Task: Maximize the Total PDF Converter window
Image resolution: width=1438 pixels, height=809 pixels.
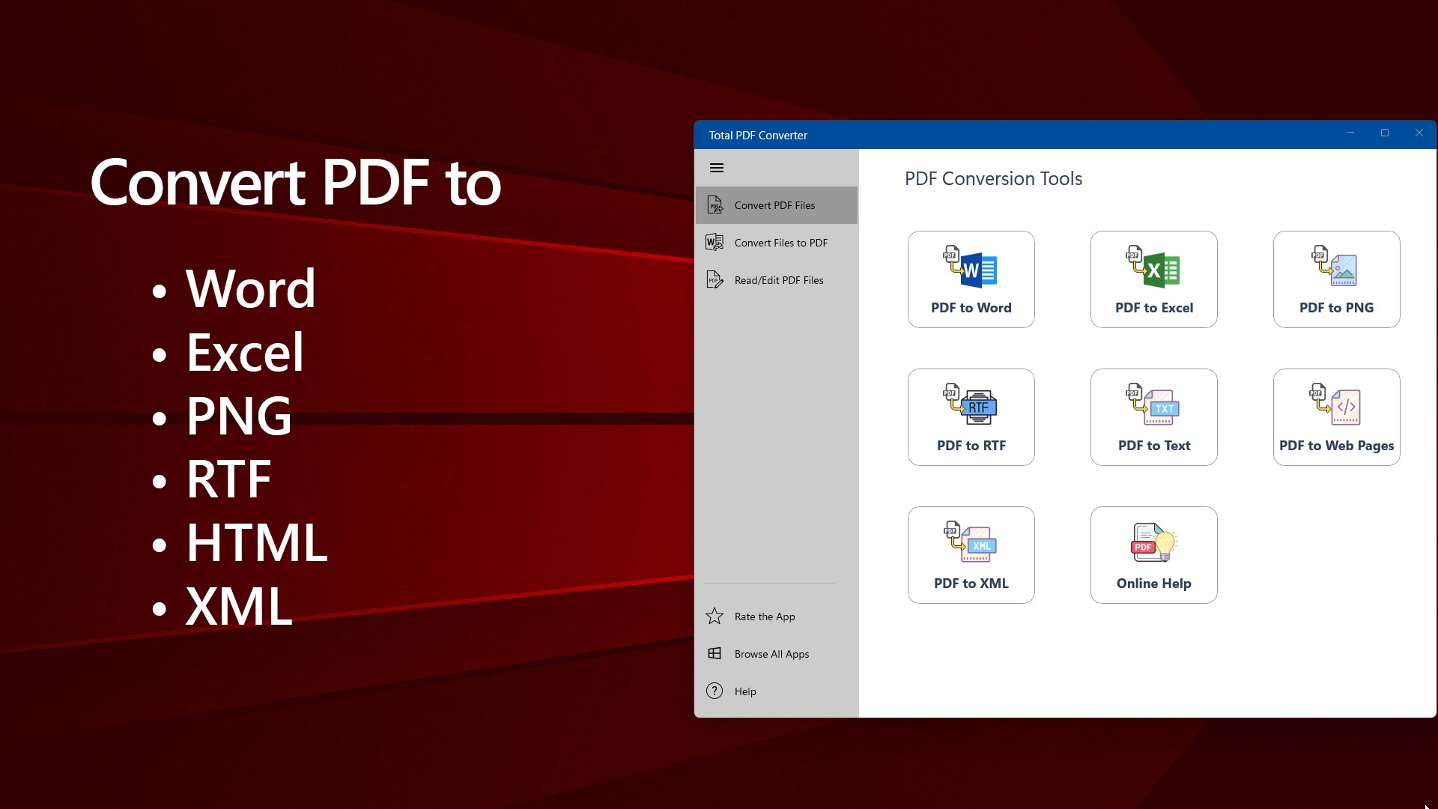Action: [1384, 133]
